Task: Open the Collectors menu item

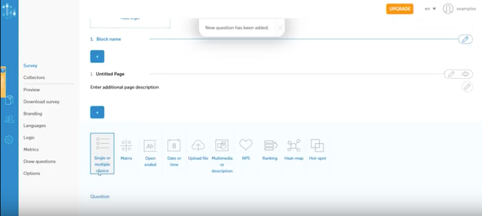Action: (x=34, y=78)
